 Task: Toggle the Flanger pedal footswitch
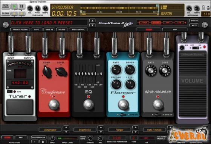[124, 105]
